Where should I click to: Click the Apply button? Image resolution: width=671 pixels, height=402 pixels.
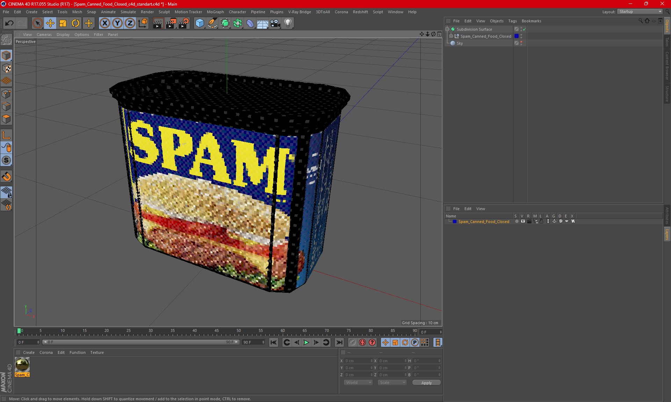coord(426,383)
